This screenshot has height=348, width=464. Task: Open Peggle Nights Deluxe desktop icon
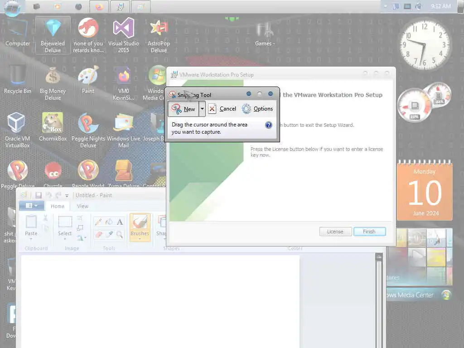(88, 130)
